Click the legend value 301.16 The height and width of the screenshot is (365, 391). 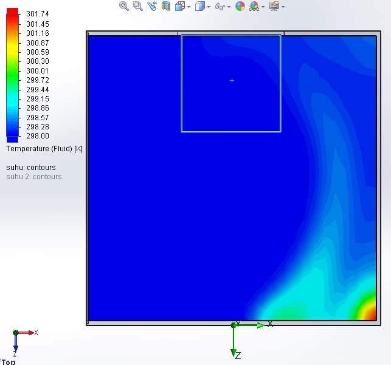38,33
